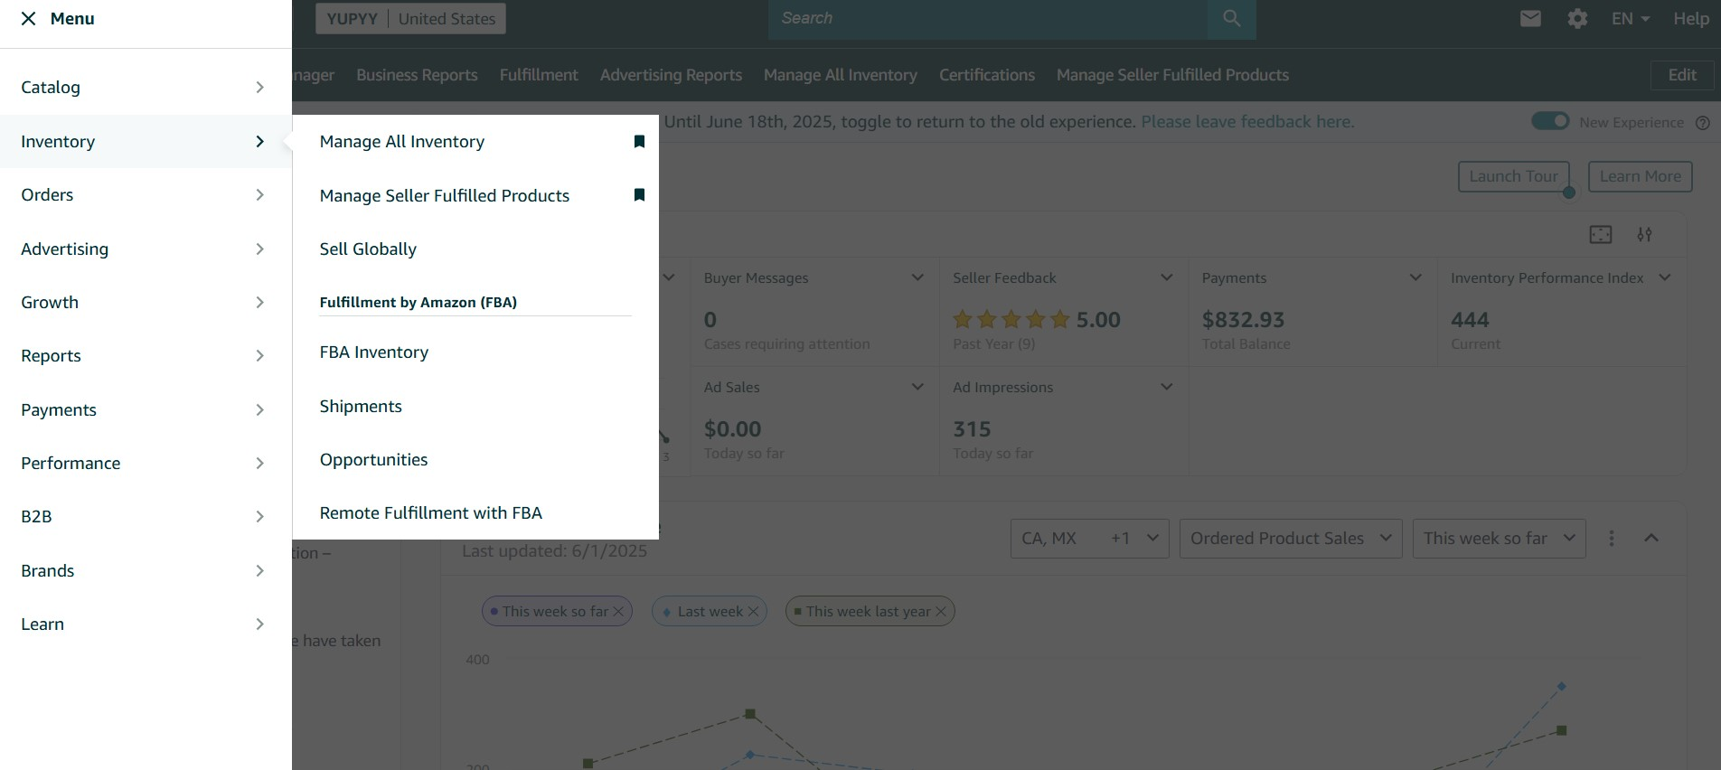Click the 5.00 seller feedback star rating
Image resolution: width=1721 pixels, height=770 pixels.
pos(1037,320)
